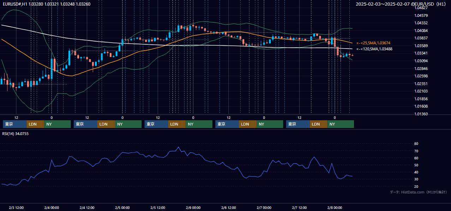This screenshot has width=451, height=211.
Task: Click price axis value 1.04579
Action: pyautogui.click(x=421, y=15)
